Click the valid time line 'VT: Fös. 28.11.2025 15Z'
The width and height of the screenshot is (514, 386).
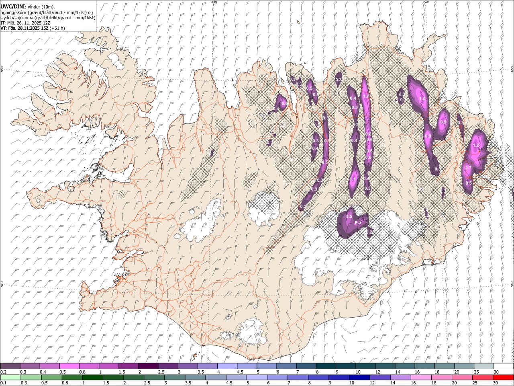[x=24, y=28]
